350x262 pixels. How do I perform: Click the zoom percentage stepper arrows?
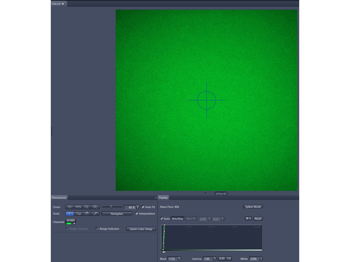coord(138,207)
